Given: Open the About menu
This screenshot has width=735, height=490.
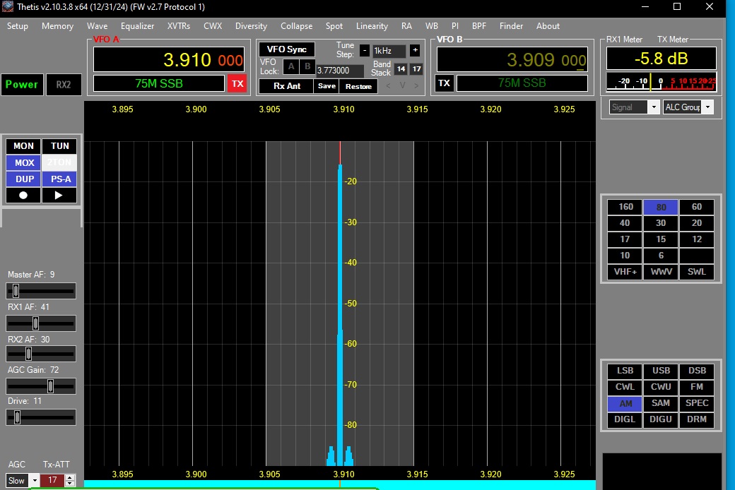Looking at the screenshot, I should [548, 26].
